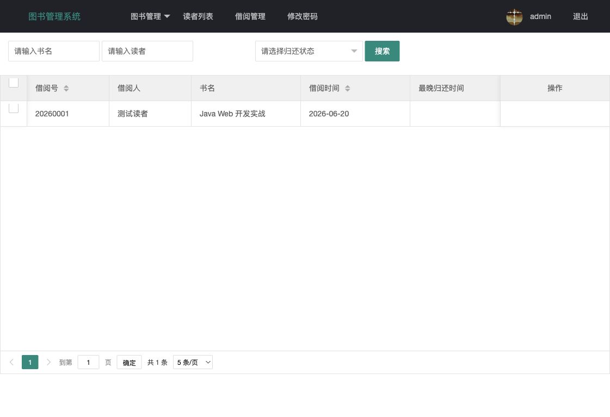
Task: Open the admin user menu
Action: point(540,16)
